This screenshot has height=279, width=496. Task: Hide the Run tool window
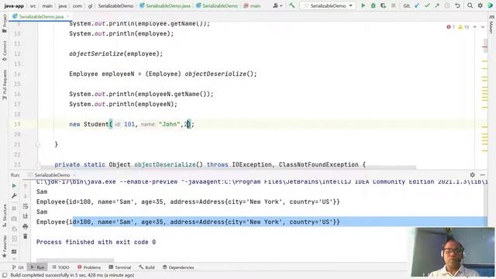[482, 174]
